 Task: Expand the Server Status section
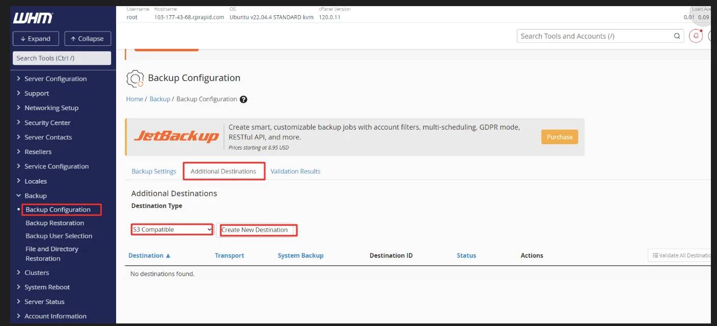click(44, 302)
